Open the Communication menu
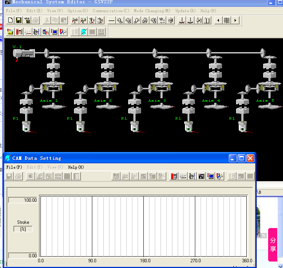This screenshot has width=283, height=268. 111,11
